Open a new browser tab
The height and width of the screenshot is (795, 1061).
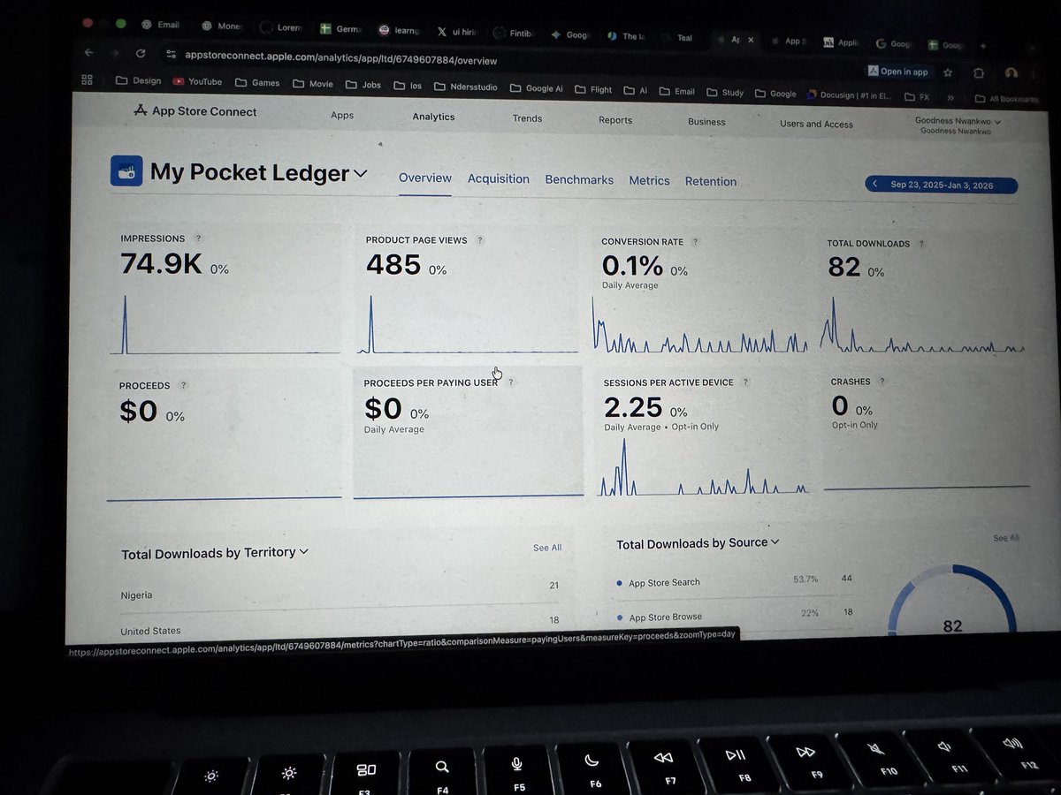point(982,46)
